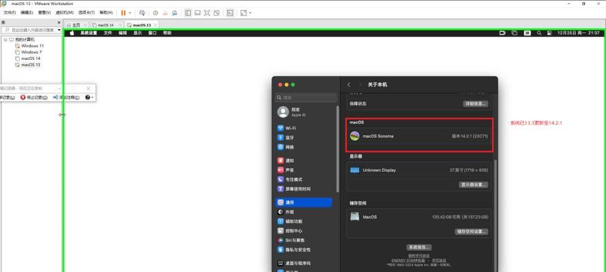Screen dimensions: 606x272
Task: Open 声音 sound settings
Action: (304, 170)
